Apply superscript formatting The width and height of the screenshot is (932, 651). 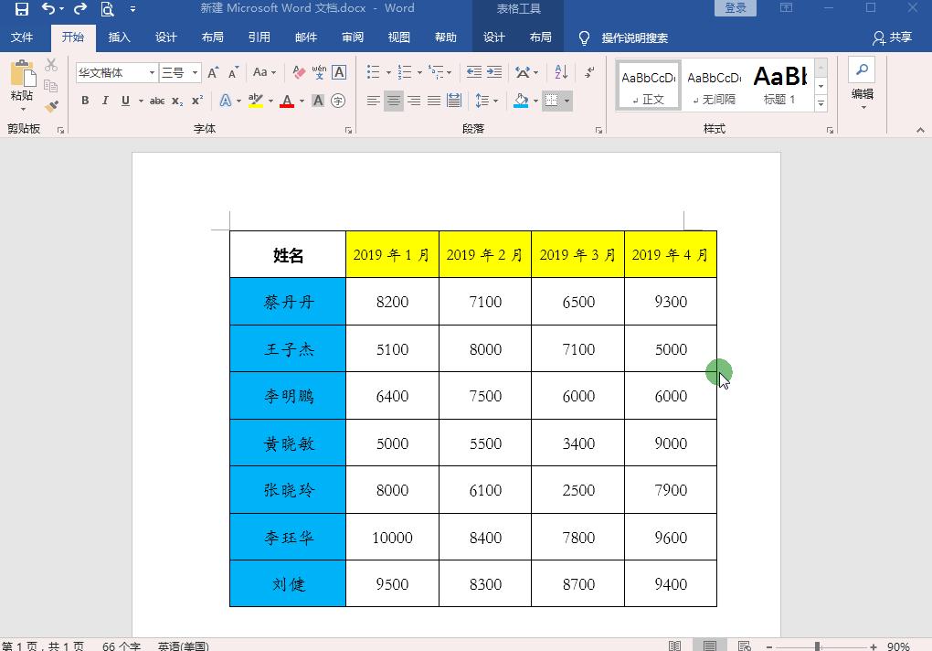point(196,101)
